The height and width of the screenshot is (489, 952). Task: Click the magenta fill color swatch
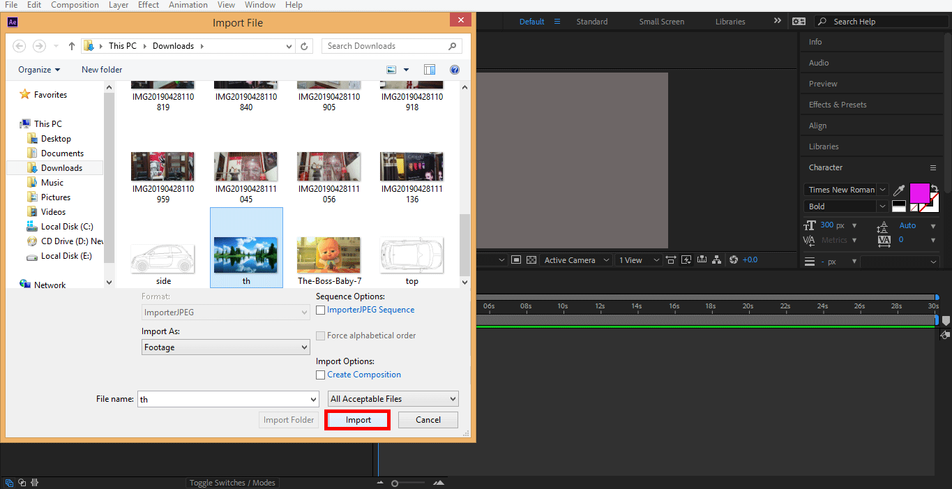coord(919,193)
